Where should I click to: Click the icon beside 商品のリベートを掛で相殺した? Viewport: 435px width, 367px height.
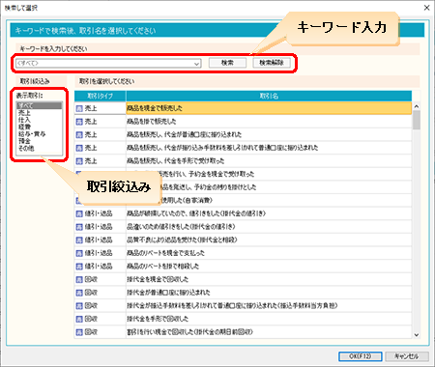(x=79, y=267)
